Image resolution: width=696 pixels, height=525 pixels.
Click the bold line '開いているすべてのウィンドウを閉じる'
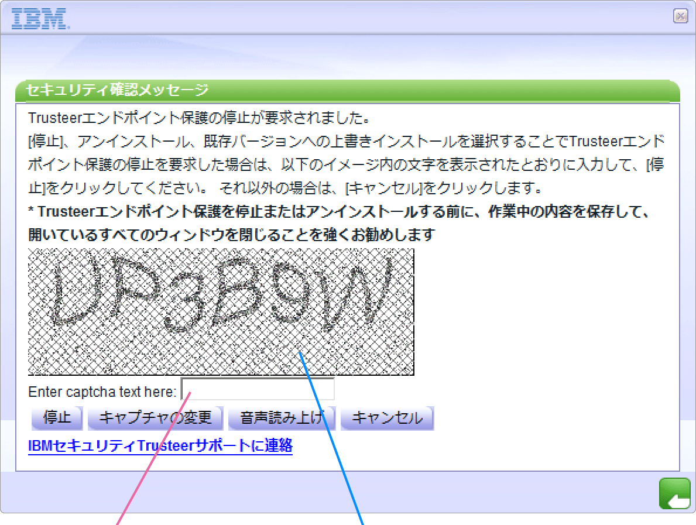coord(231,234)
